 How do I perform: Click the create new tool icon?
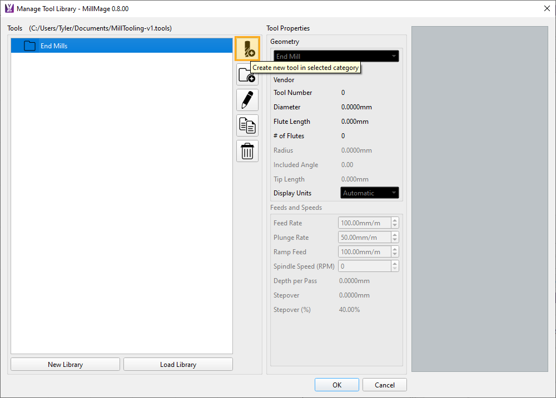[247, 48]
